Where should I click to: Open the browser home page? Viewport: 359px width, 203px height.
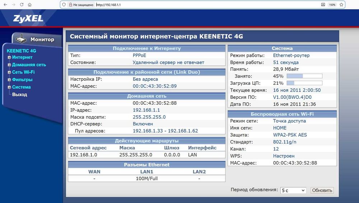point(29,5)
